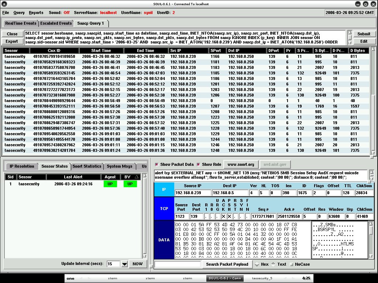
Task: Click the Sensor Status list scroll up arrow
Action: [x=145, y=175]
